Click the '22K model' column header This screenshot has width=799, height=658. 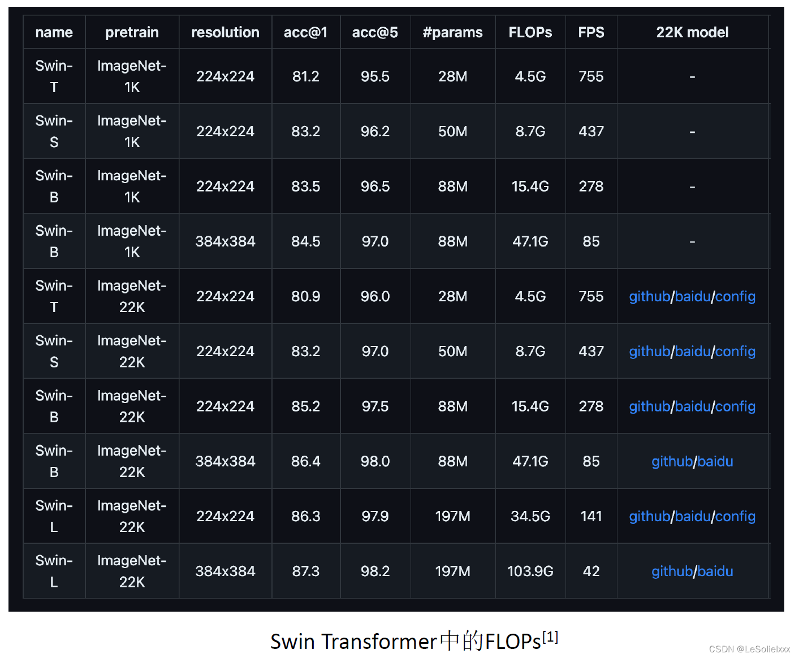pyautogui.click(x=692, y=32)
